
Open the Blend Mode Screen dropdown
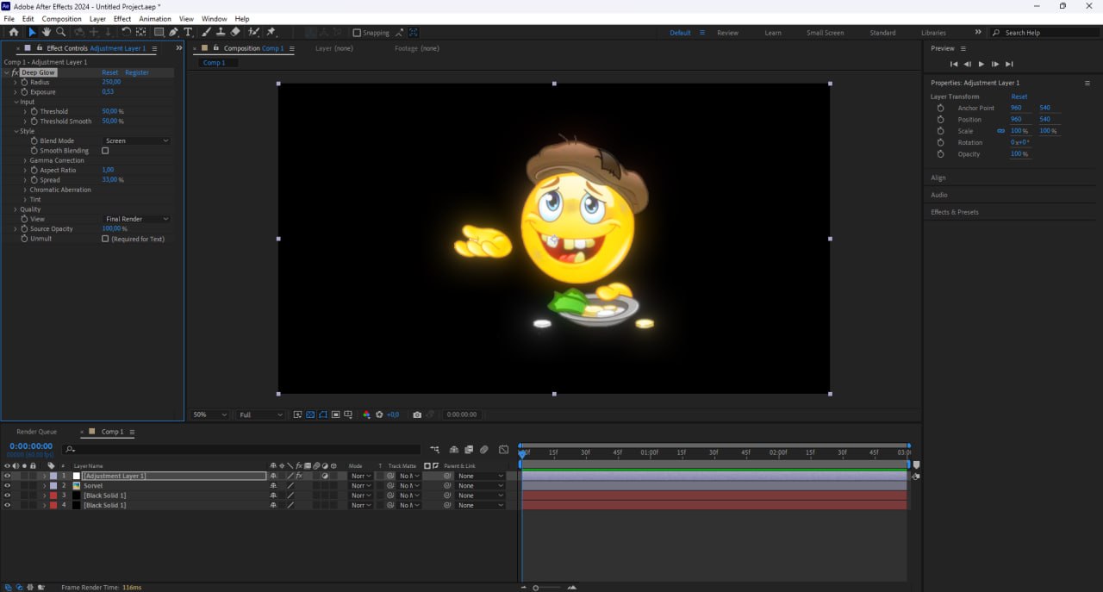(136, 140)
